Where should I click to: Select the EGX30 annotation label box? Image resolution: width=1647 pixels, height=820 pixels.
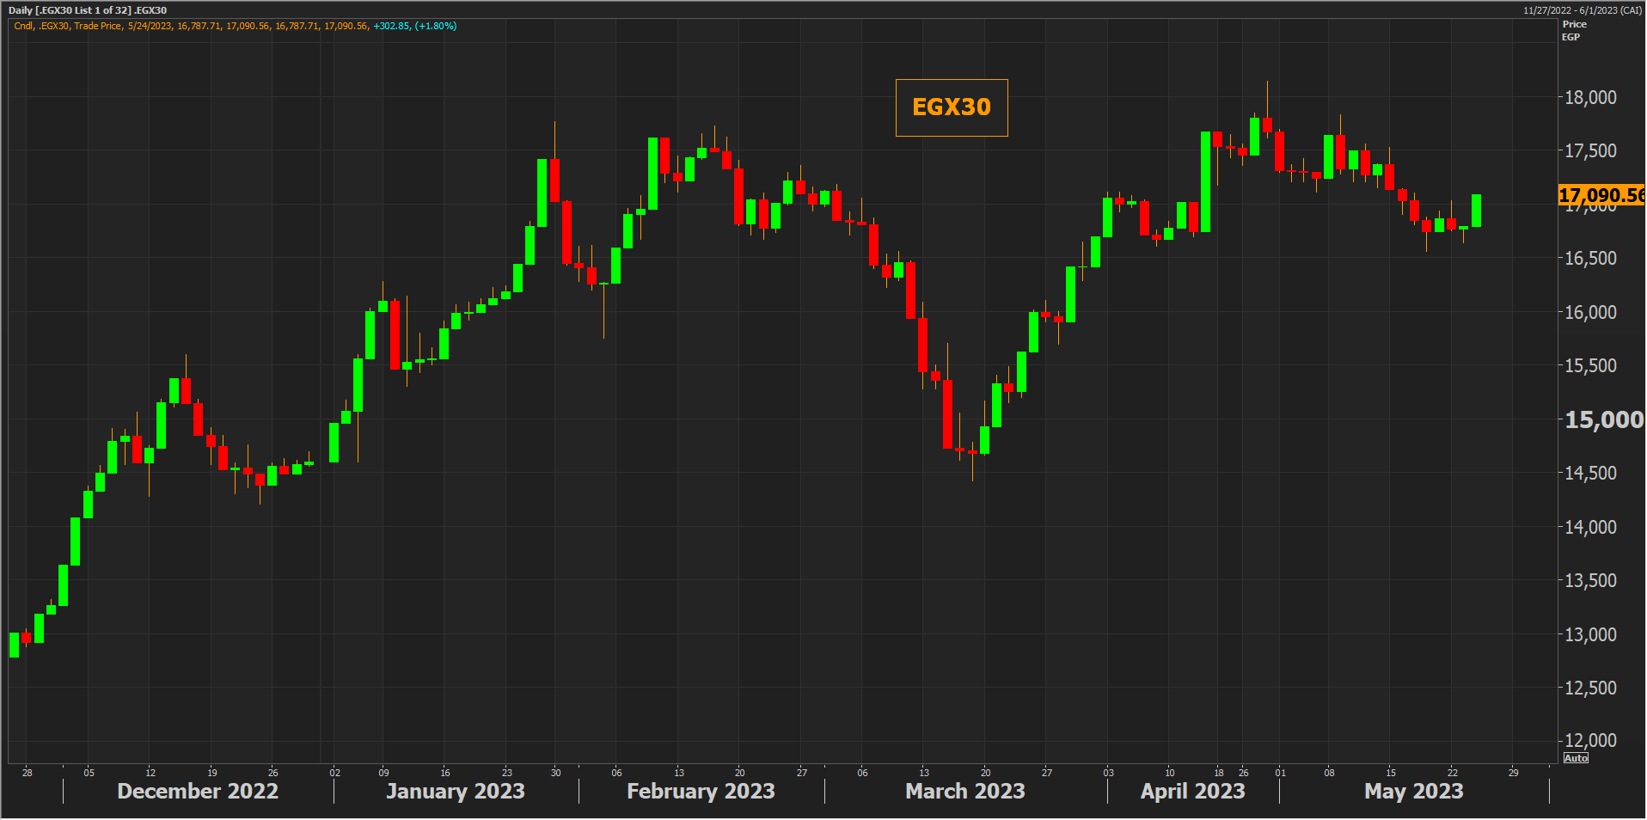[x=951, y=107]
